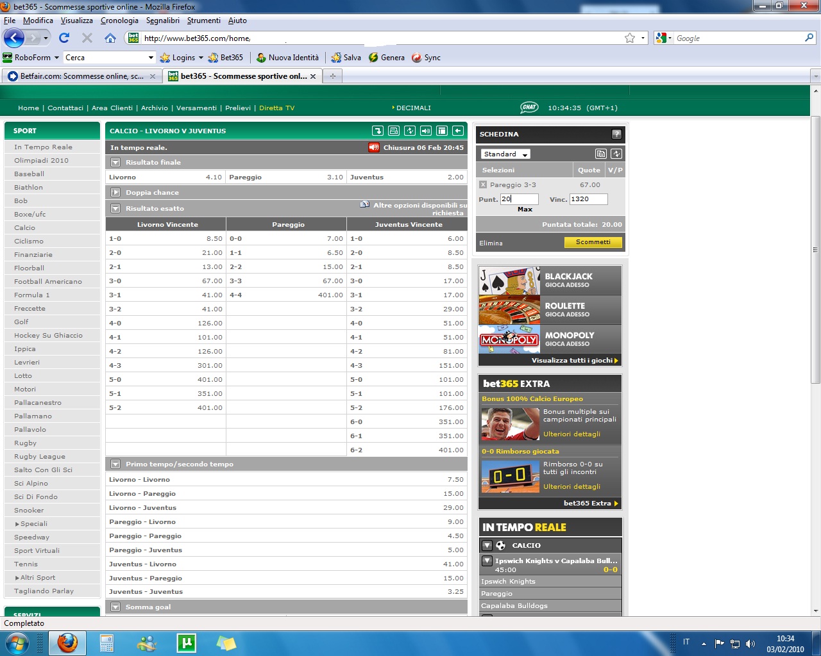Click the search magnifier in Google box

click(809, 38)
